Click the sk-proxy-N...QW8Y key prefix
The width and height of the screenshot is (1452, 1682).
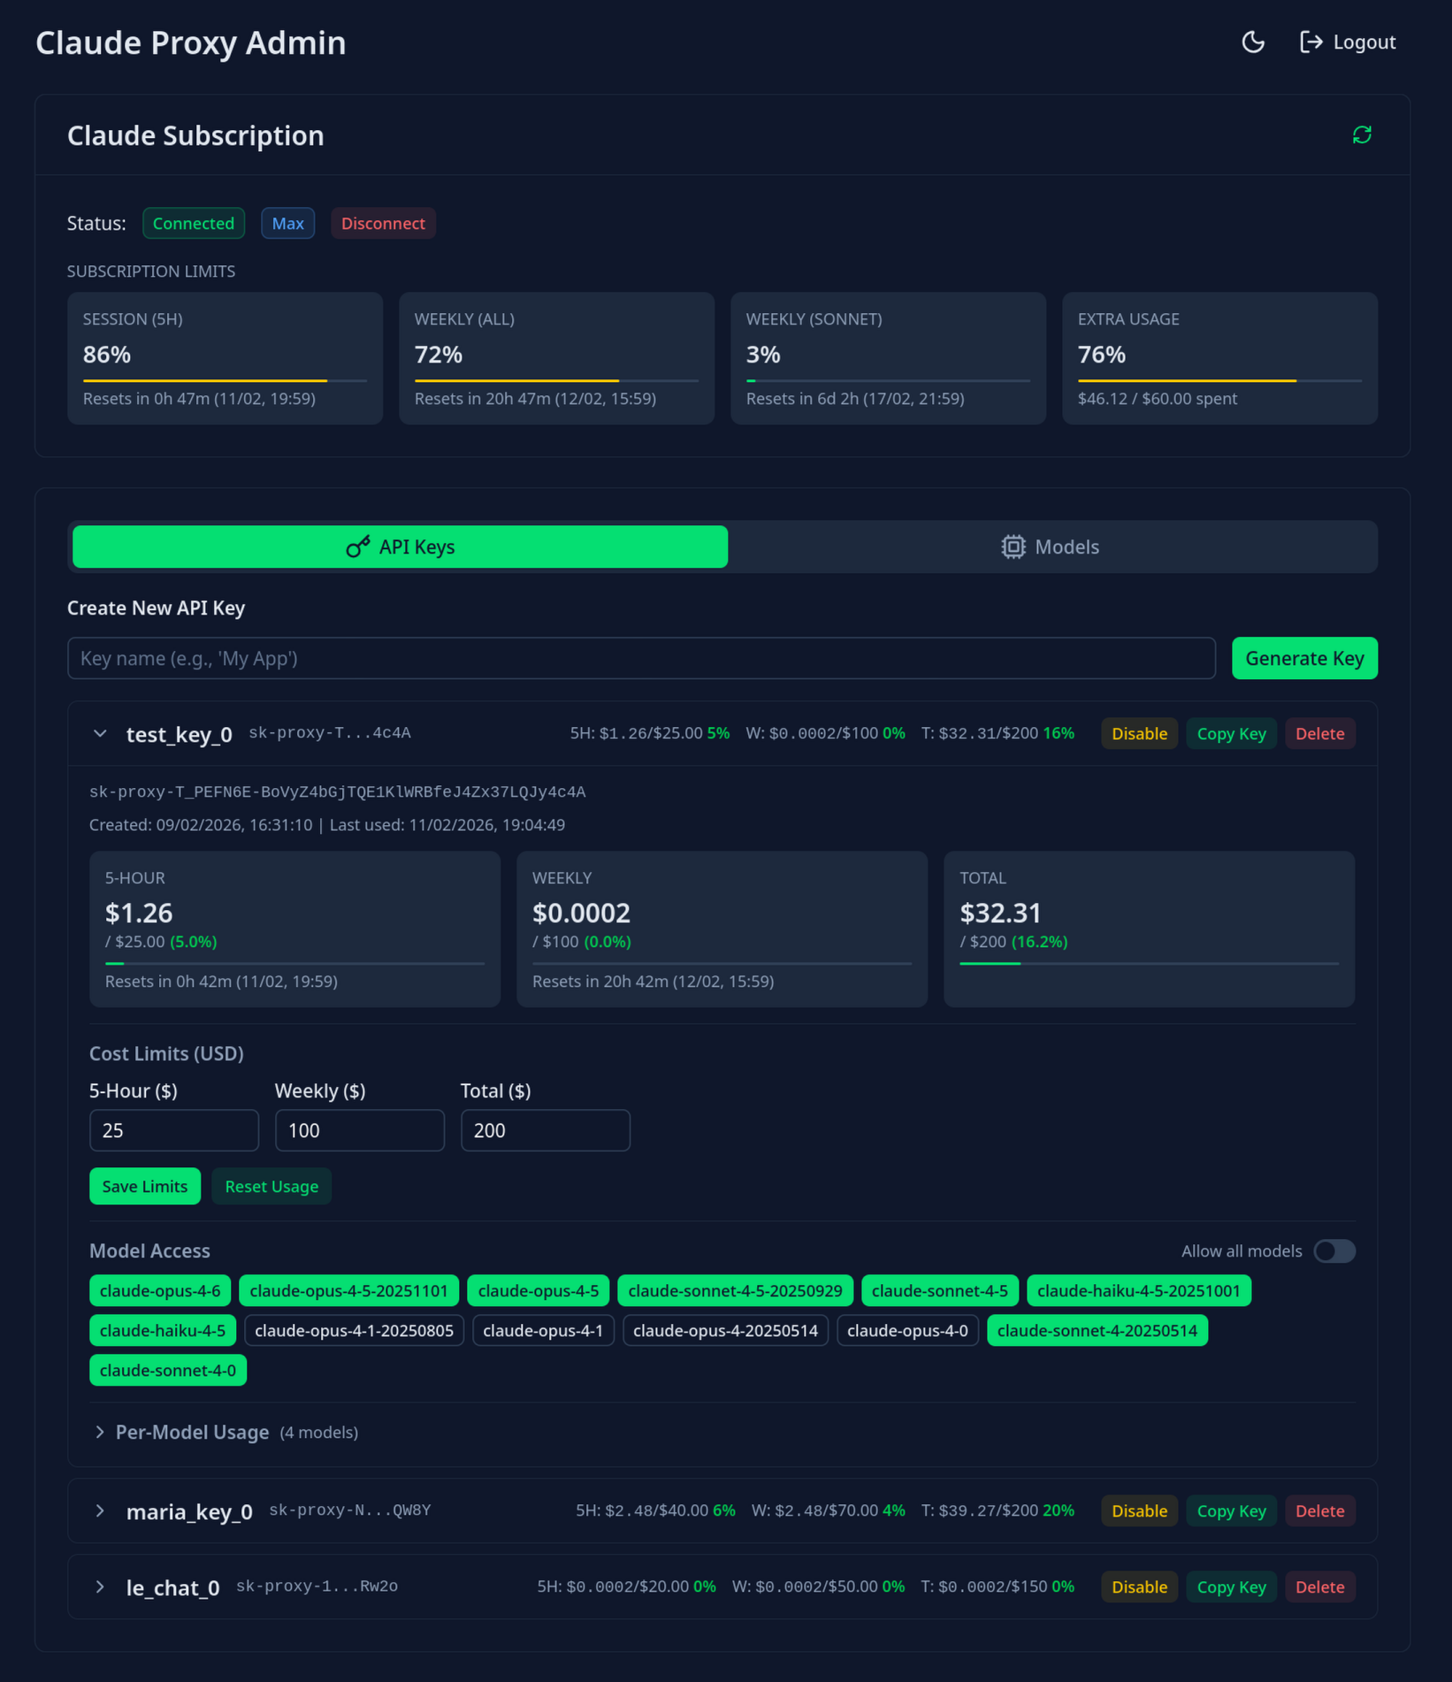tap(349, 1510)
